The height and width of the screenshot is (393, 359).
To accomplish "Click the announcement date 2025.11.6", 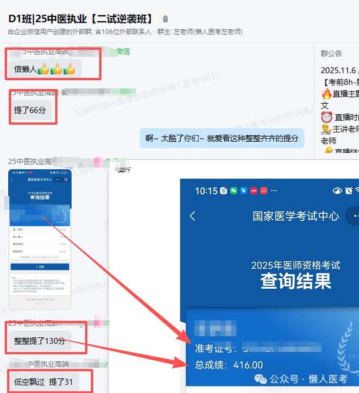I will click(338, 70).
